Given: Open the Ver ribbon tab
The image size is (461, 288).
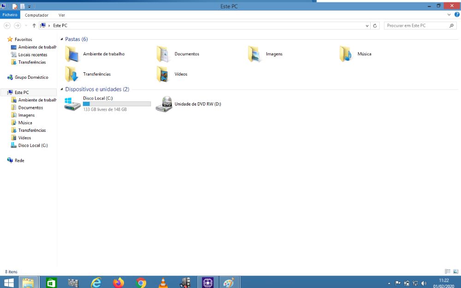Looking at the screenshot, I should click(62, 15).
